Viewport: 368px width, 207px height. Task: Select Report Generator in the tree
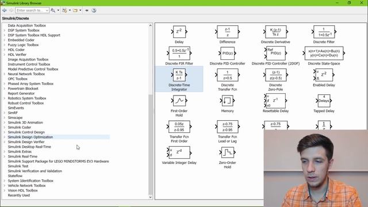tap(21, 93)
